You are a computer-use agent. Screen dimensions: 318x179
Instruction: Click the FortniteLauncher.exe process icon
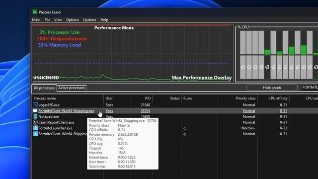(x=35, y=128)
